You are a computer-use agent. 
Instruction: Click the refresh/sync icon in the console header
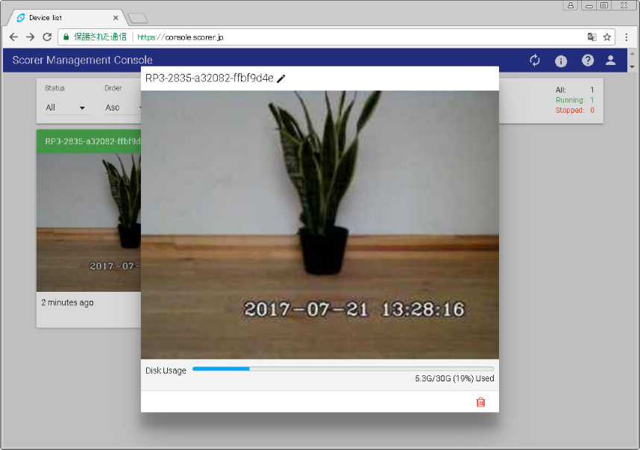point(534,60)
